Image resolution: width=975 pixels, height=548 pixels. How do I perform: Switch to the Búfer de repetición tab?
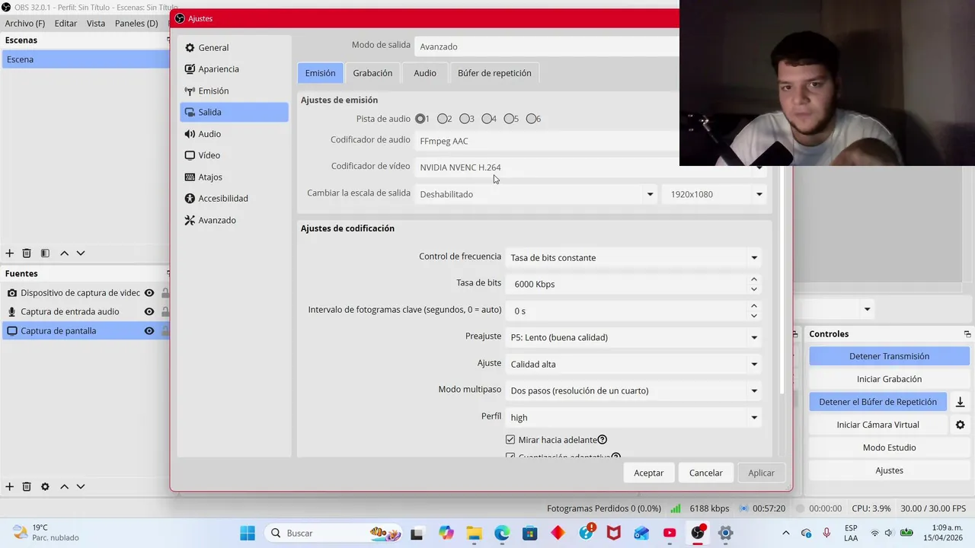click(494, 73)
